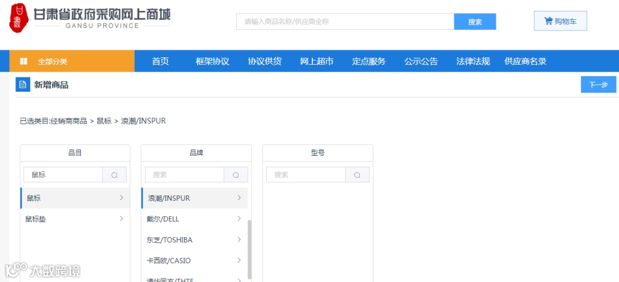Open the 协议供货 menu item
The height and width of the screenshot is (282, 619).
point(264,61)
